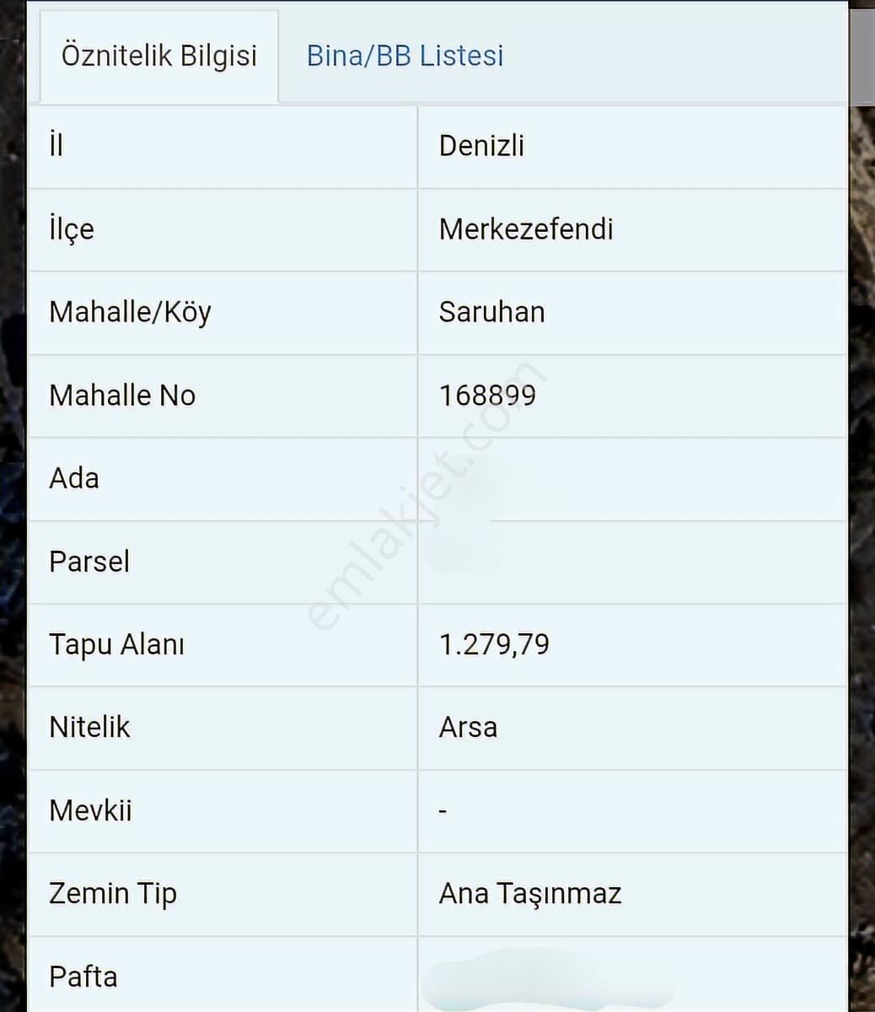This screenshot has width=875, height=1012.
Task: Select the Parsel row label
Action: click(89, 562)
